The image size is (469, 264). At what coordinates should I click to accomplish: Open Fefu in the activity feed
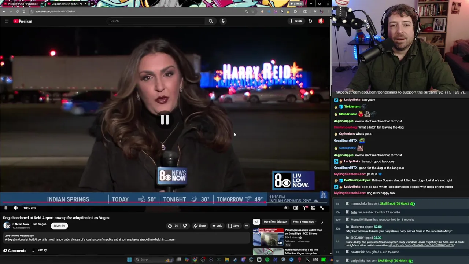pos(354,212)
